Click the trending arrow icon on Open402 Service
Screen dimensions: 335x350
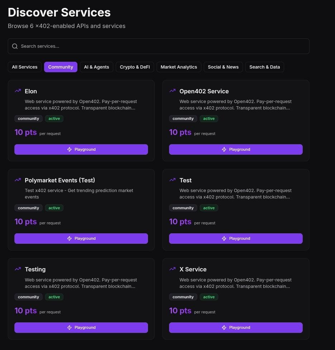(x=172, y=91)
